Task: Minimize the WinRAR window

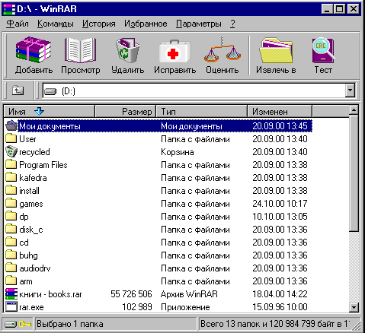Action: click(328, 9)
